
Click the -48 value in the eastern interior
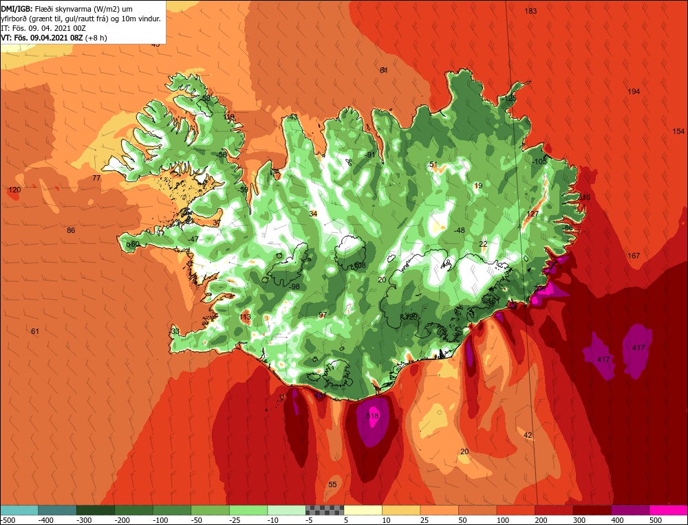pos(459,230)
